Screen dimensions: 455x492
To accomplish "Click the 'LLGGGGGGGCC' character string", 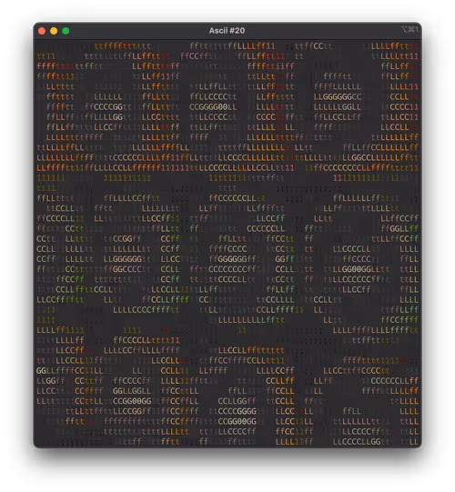I will pos(338,97).
